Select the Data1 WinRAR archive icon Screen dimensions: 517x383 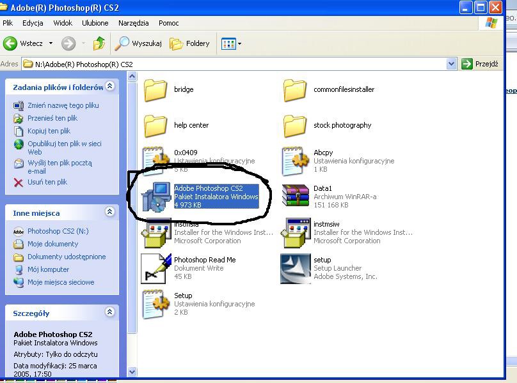pos(295,197)
